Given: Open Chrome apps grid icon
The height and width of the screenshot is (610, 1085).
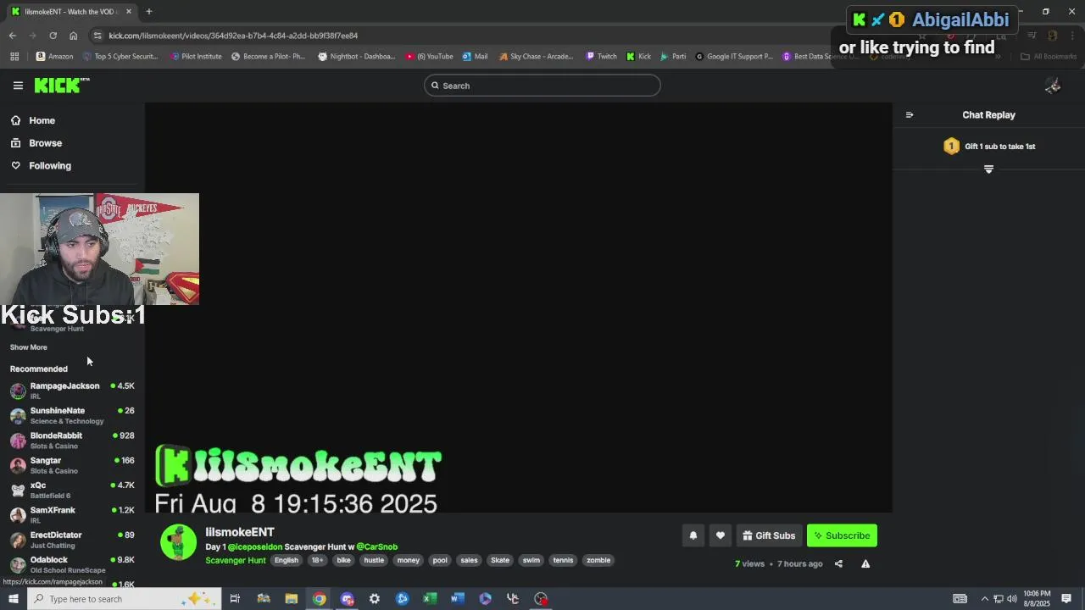Looking at the screenshot, I should tap(14, 57).
